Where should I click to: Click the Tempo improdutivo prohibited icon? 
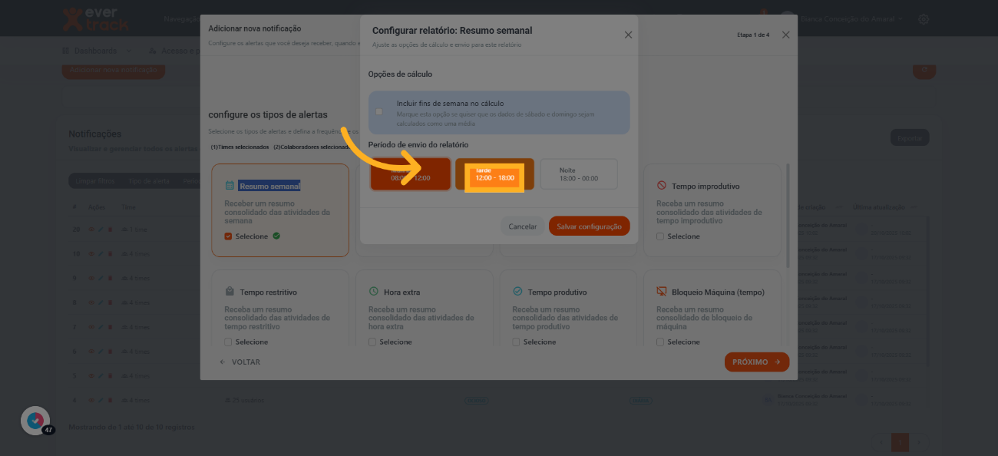coord(662,186)
